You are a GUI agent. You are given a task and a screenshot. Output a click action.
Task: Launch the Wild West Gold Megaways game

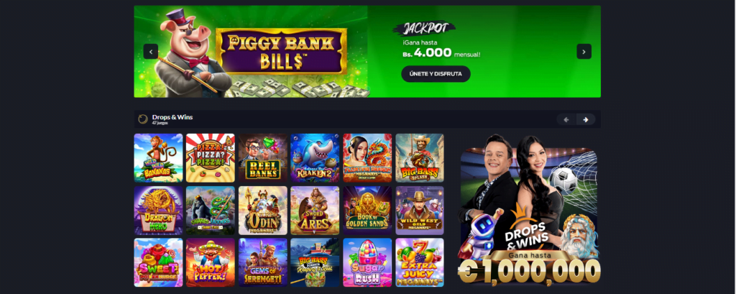tap(420, 211)
